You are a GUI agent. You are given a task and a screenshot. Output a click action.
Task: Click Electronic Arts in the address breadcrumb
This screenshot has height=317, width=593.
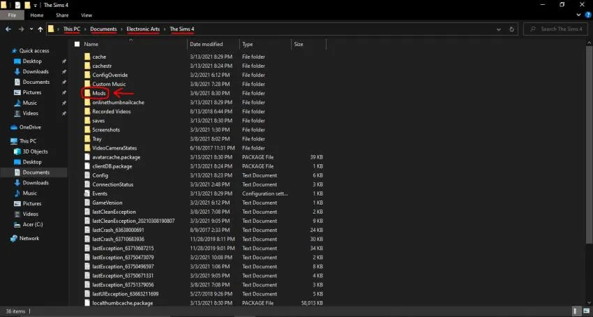click(143, 29)
